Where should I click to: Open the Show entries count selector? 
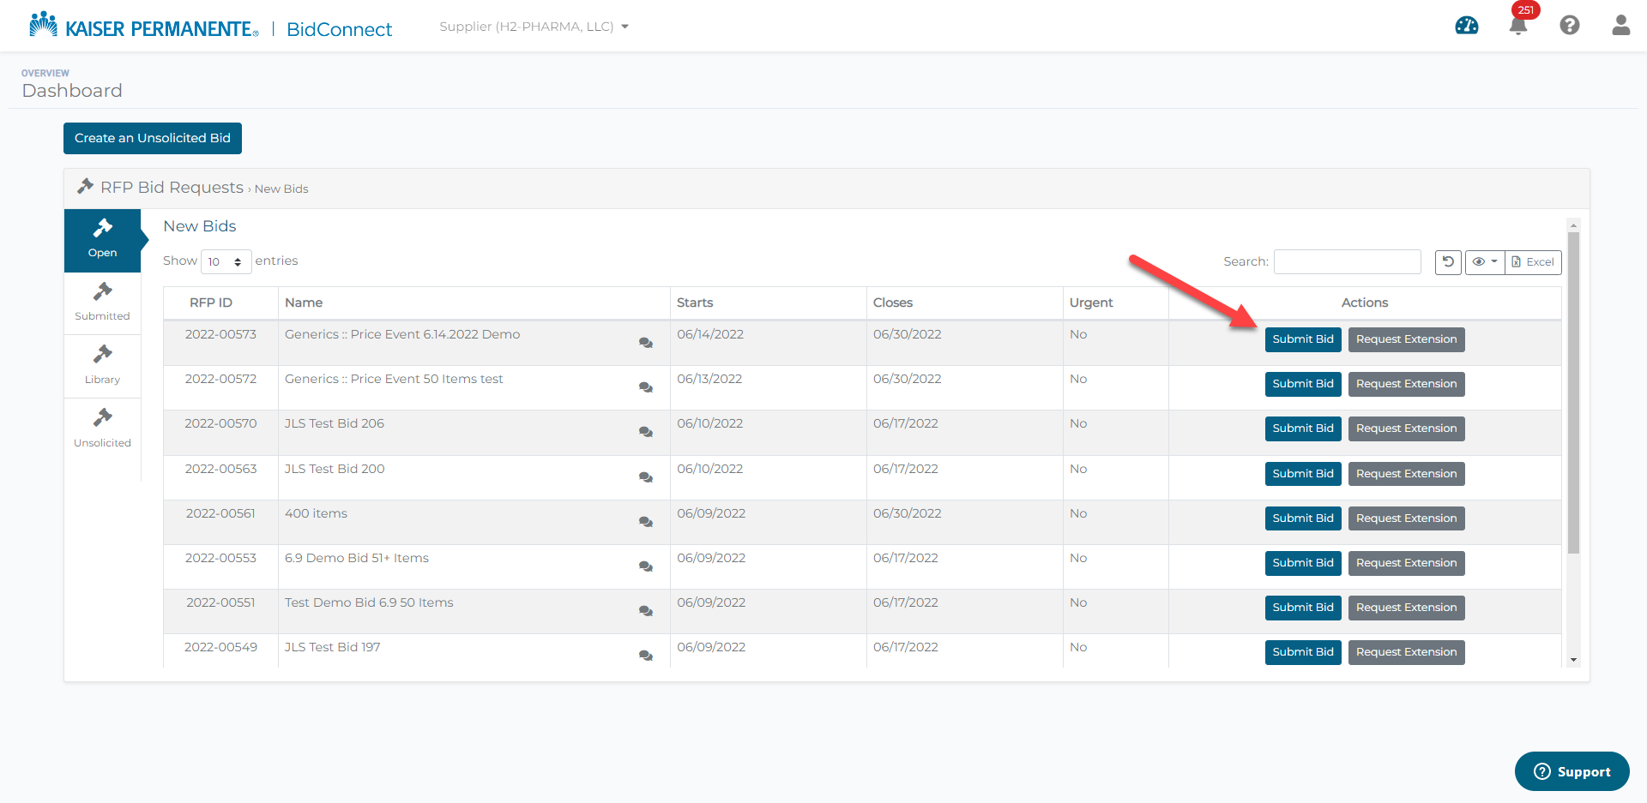(x=226, y=262)
